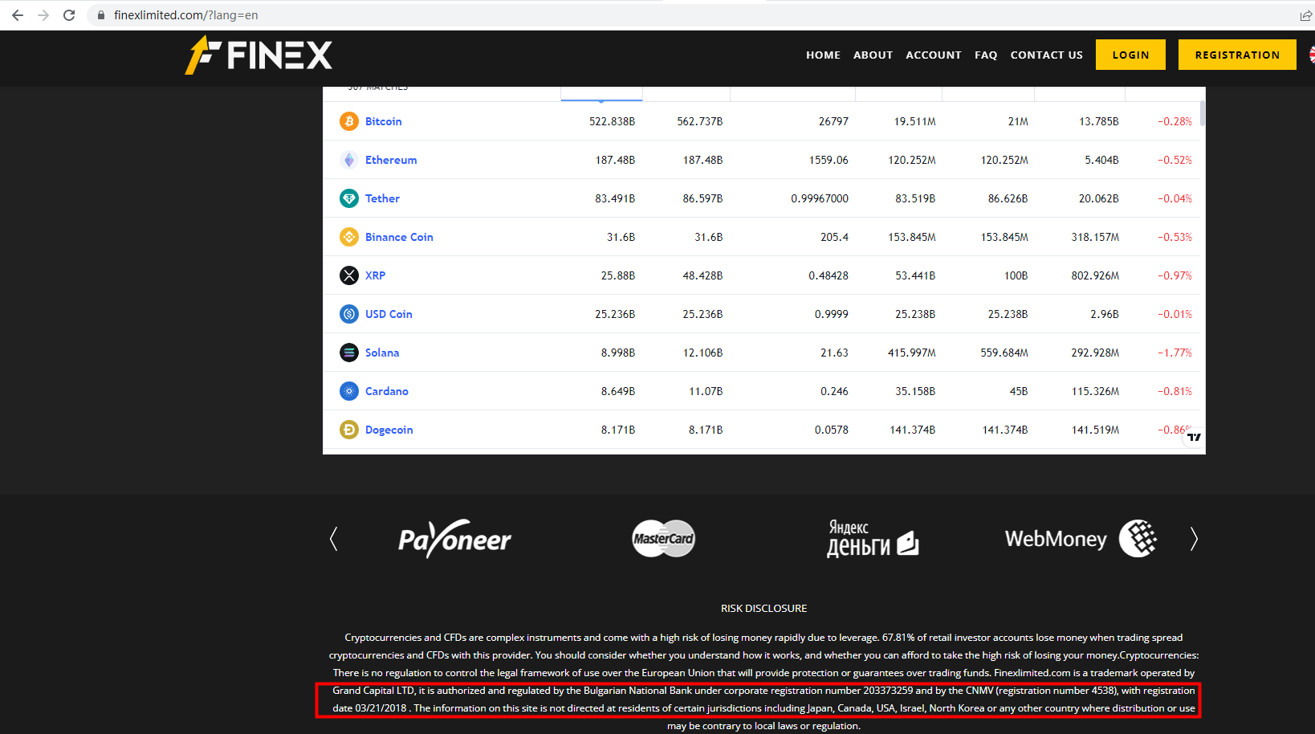The height and width of the screenshot is (734, 1315).
Task: Click the REGISTRATION button
Action: point(1236,55)
